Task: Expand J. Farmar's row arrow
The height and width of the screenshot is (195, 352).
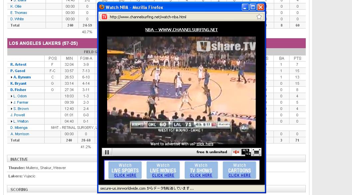Action: pos(11,102)
